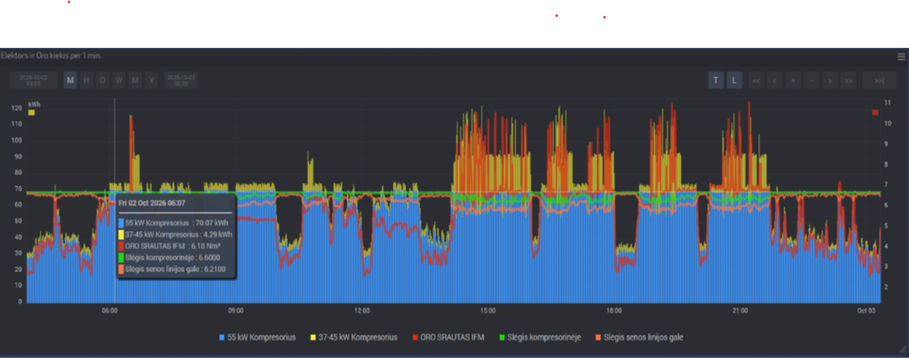Grab the panel corner handle at bottom right
Image resolution: width=909 pixels, height=358 pixels.
(x=902, y=349)
